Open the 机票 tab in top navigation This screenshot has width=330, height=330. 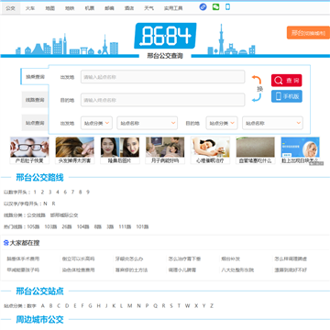[x=90, y=8]
